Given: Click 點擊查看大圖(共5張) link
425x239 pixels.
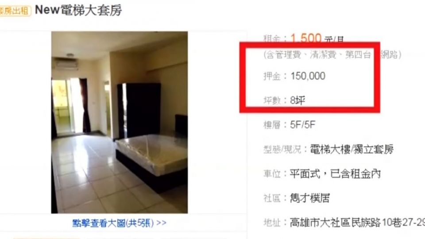Looking at the screenshot, I should tap(113, 223).
